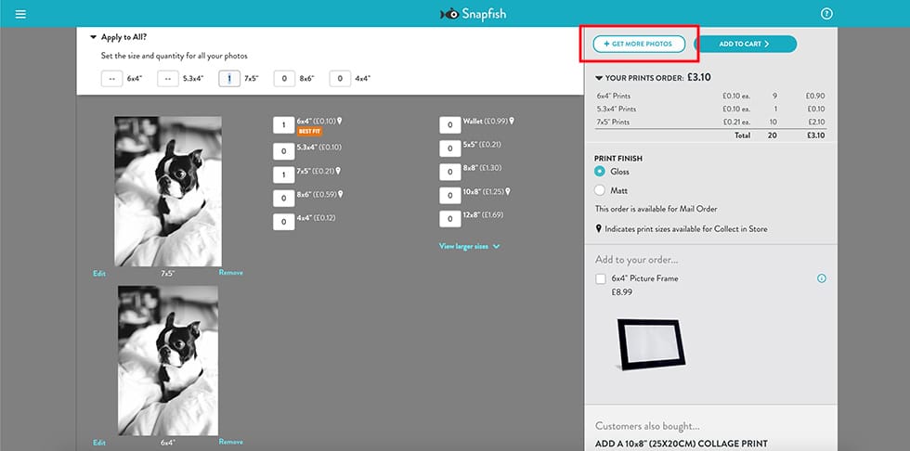Click the pin icon beside Wallet size

(511, 121)
